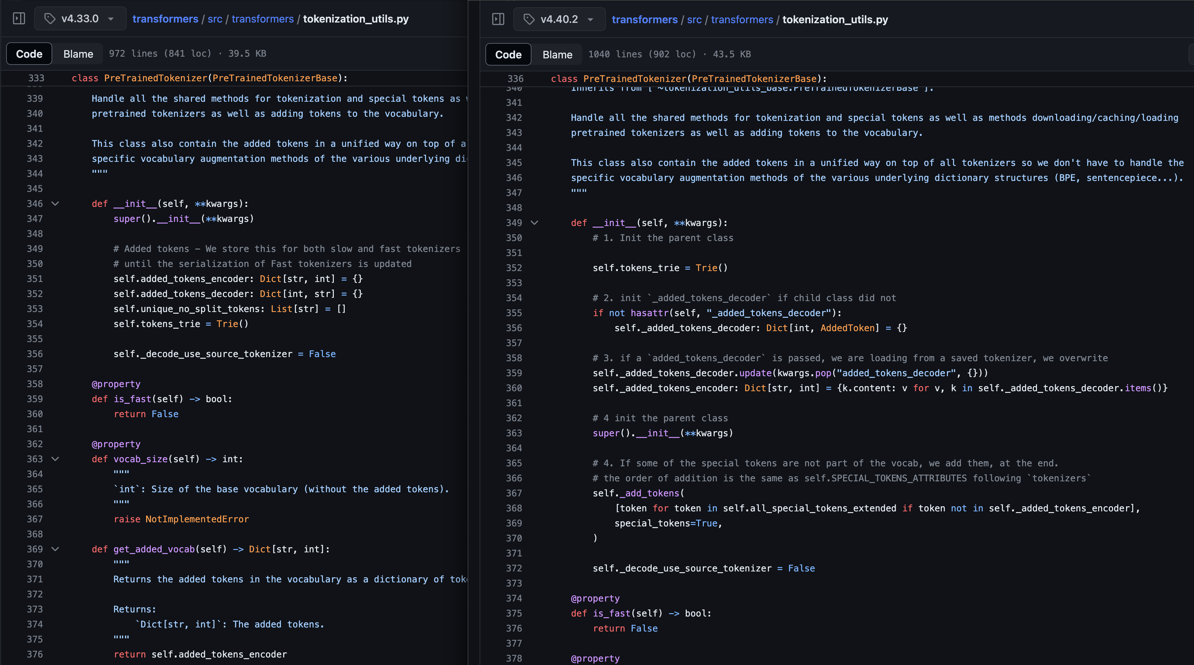Click the tag icon beside v4.40.2
The height and width of the screenshot is (665, 1194).
529,19
